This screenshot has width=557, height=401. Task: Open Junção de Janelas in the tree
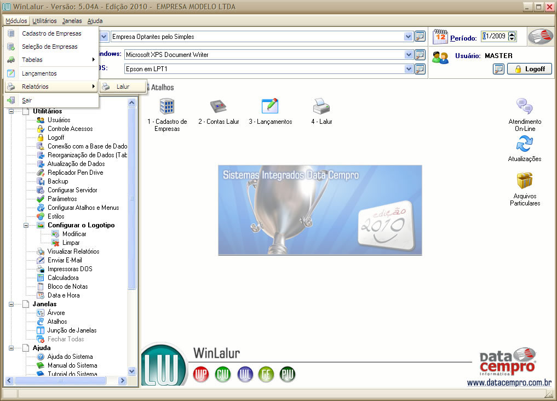(x=72, y=330)
